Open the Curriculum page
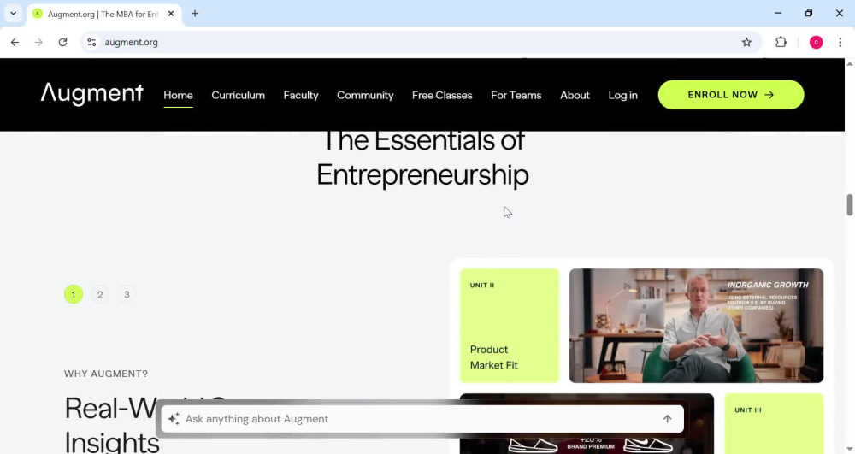 (x=238, y=96)
